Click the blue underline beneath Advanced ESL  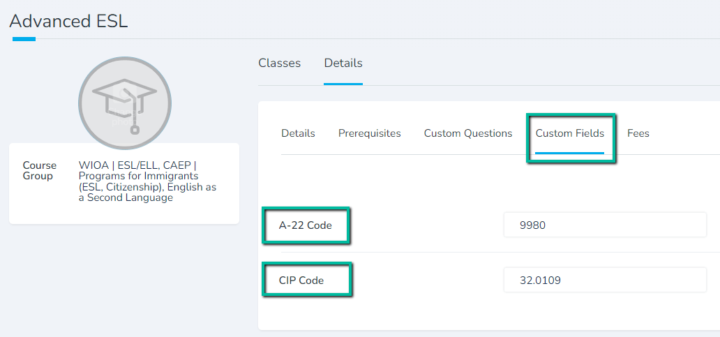pos(24,39)
